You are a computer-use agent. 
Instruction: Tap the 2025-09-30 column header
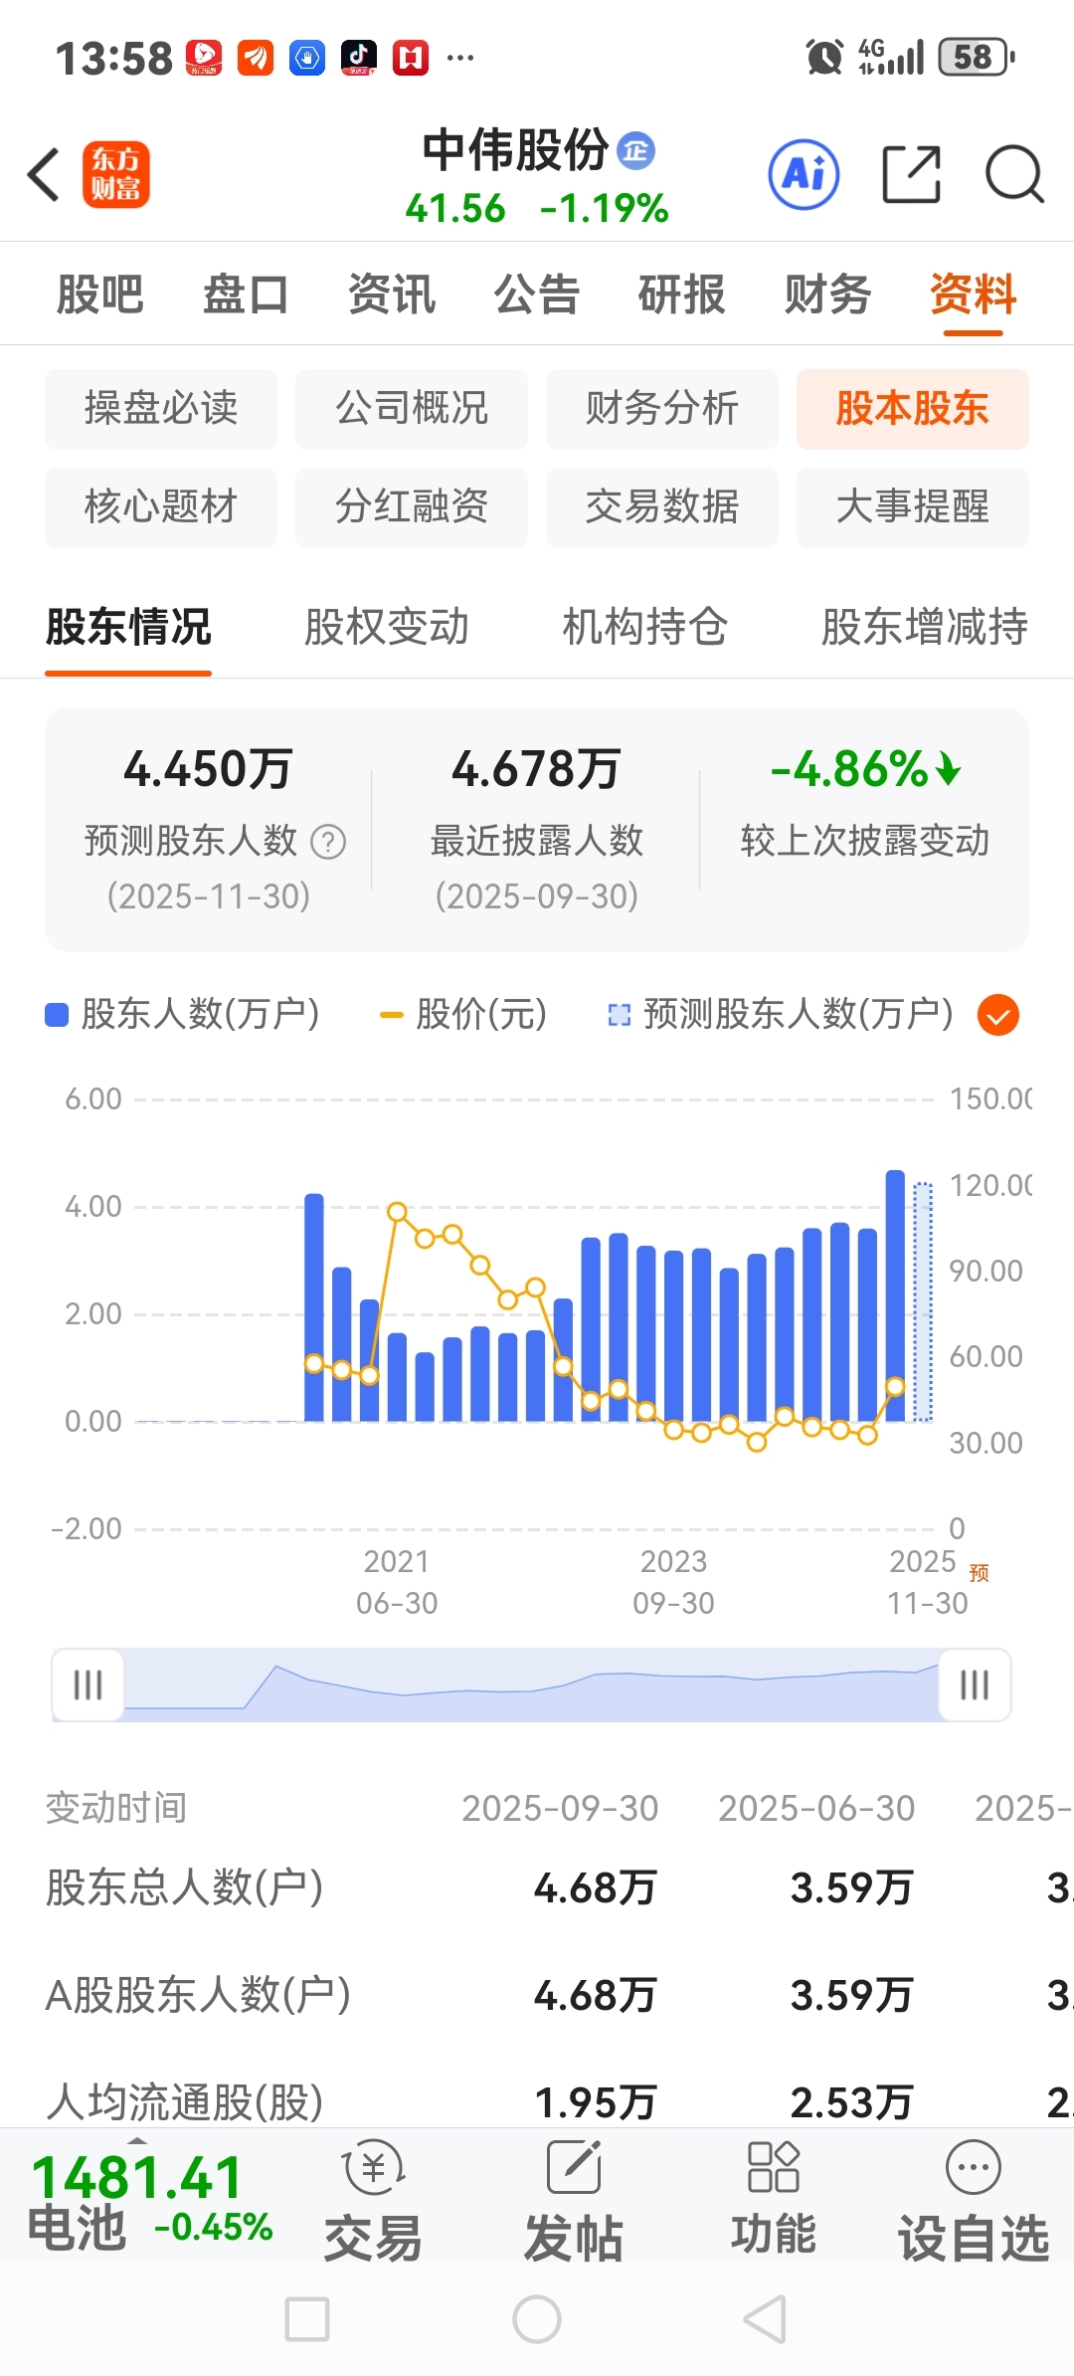[x=560, y=1808]
